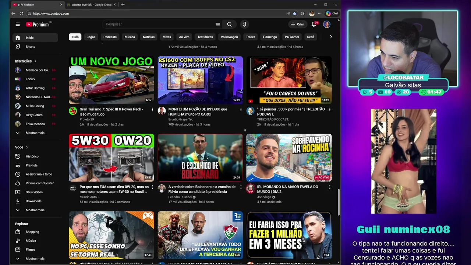
Task: Open Filmes under Explorar
Action: (36, 250)
